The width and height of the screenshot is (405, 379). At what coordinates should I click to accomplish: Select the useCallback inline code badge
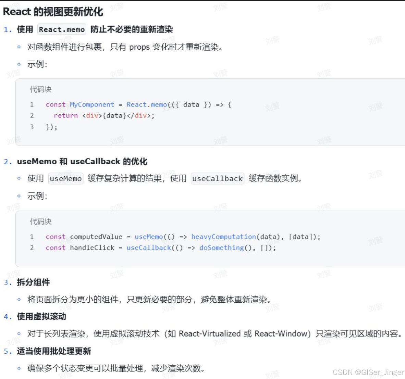click(217, 178)
